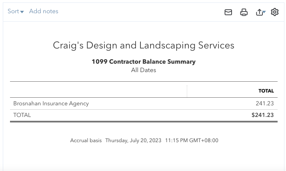The width and height of the screenshot is (286, 171).
Task: Click the All Dates subtitle
Action: click(144, 70)
